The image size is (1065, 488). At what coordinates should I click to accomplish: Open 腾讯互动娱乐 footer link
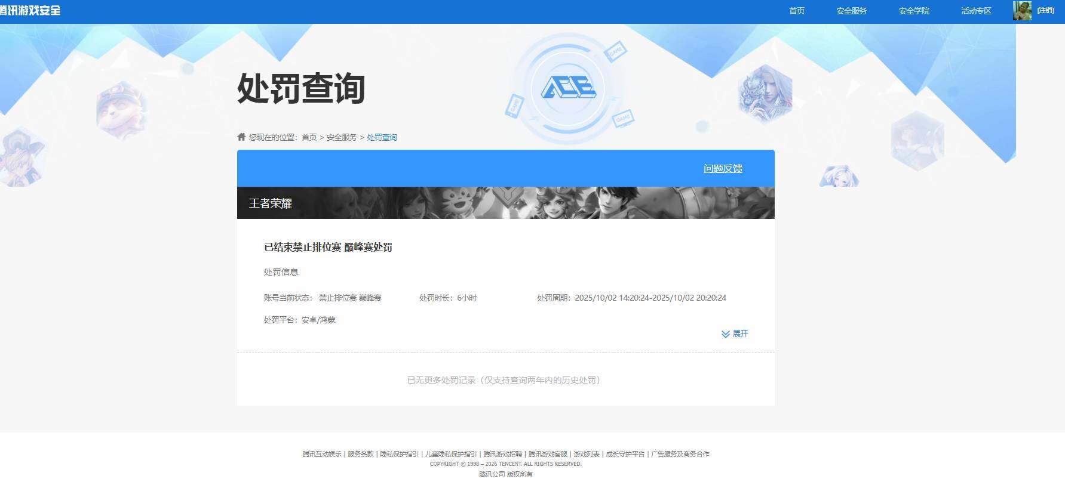322,454
